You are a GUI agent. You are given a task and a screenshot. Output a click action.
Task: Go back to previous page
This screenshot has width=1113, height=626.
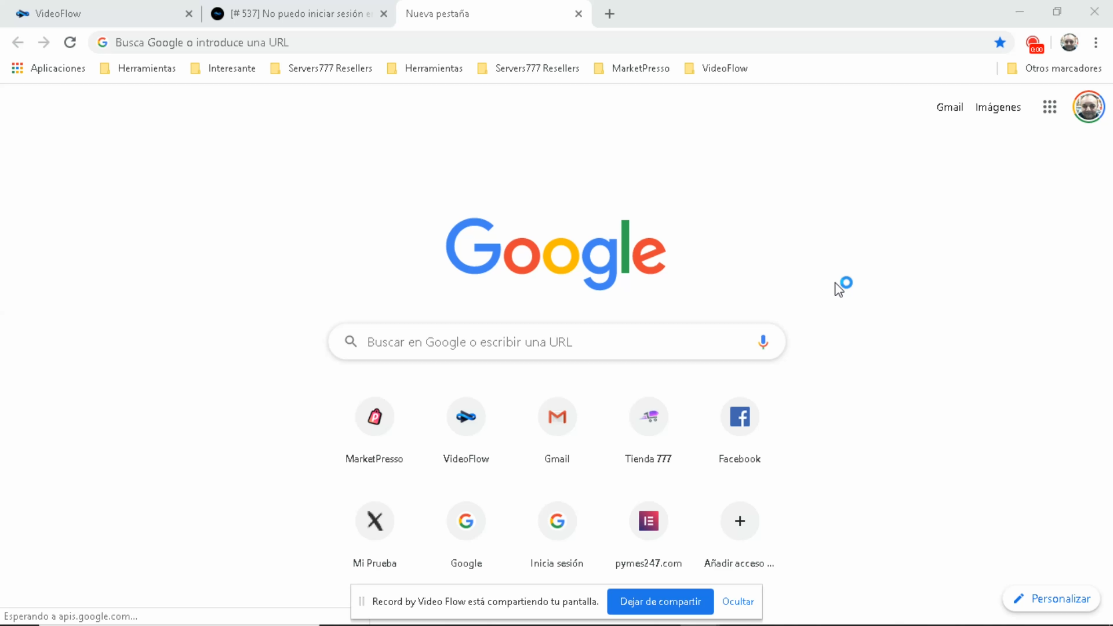18,42
